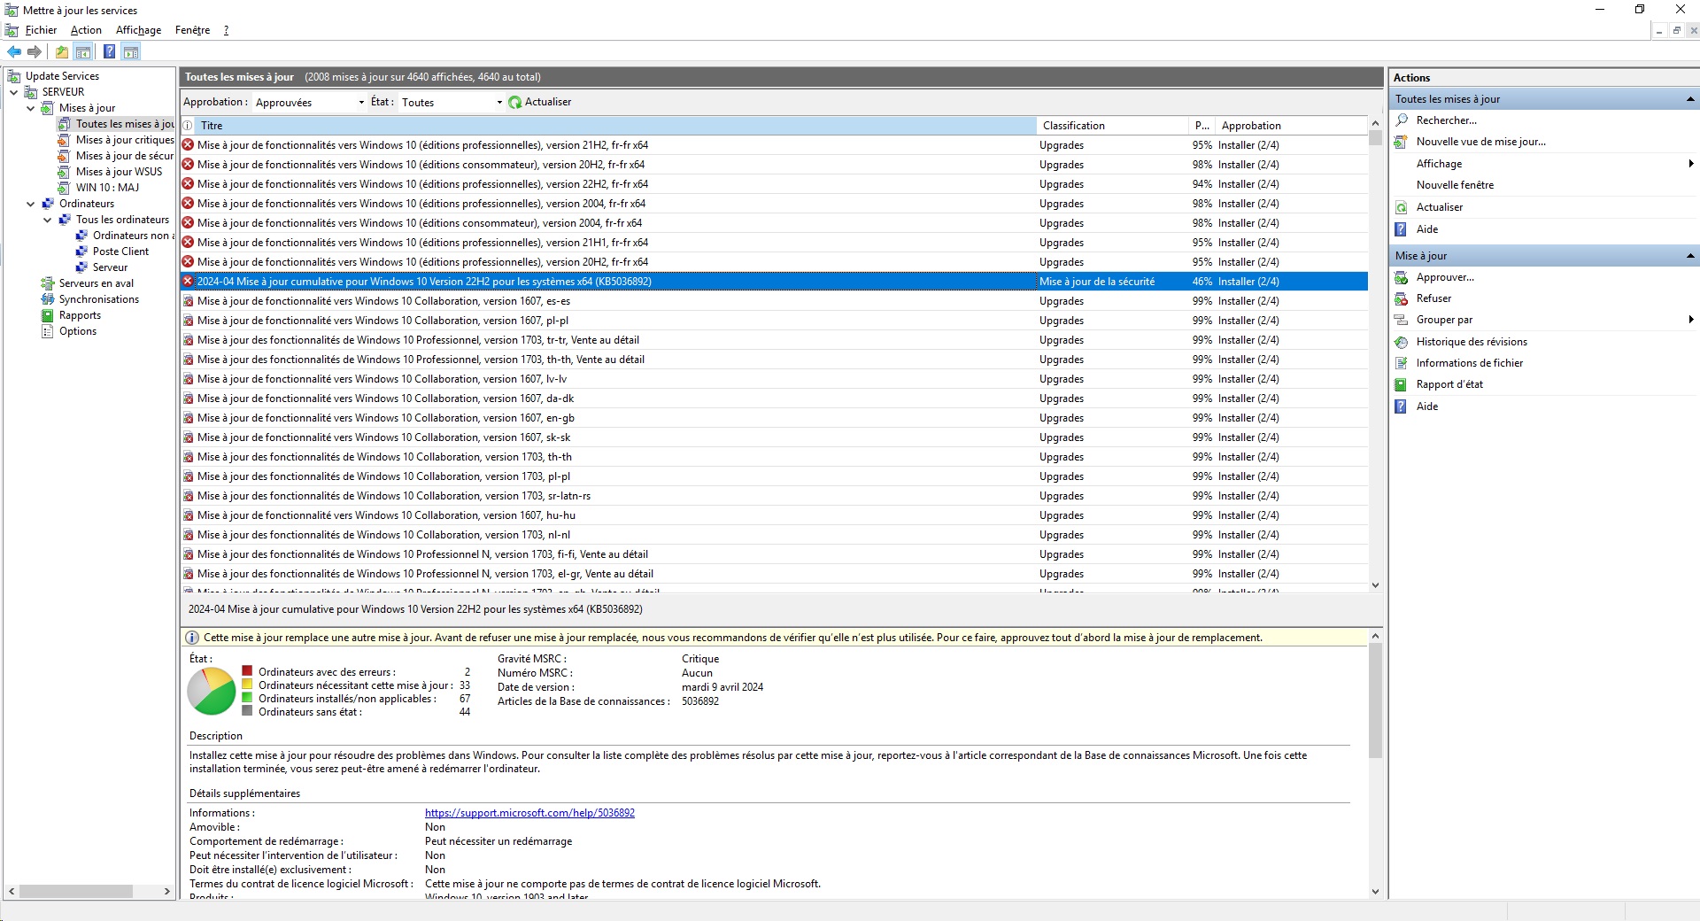
Task: Click the Nouvelle vue de mise à jour icon
Action: click(1402, 142)
